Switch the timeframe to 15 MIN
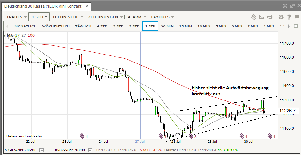This screenshot has height=155, width=301. (186, 26)
